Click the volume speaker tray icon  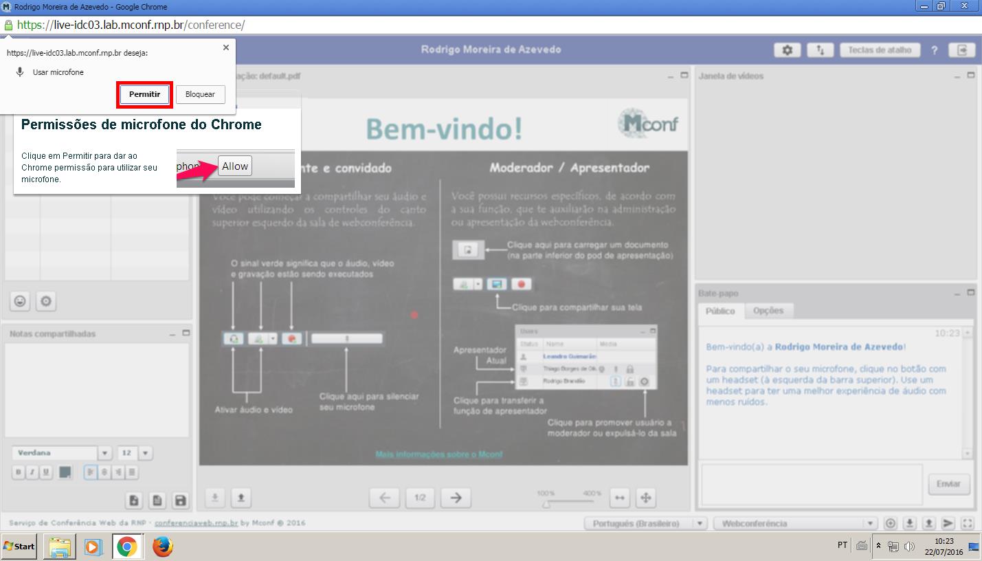pyautogui.click(x=909, y=547)
